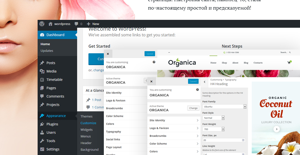Open the help question mark icon by customizing
The height and width of the screenshot is (155, 300).
[197, 90]
